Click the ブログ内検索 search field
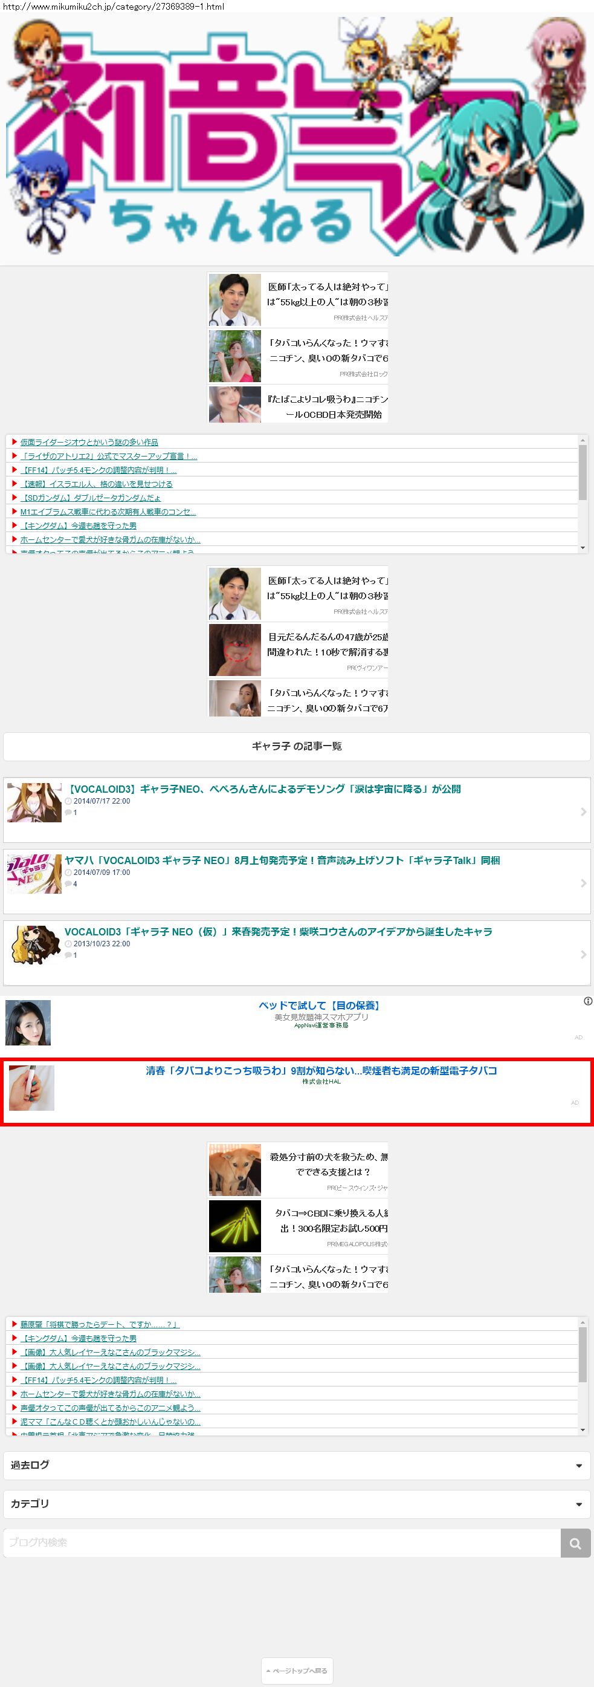This screenshot has height=1687, width=594. pyautogui.click(x=282, y=1543)
